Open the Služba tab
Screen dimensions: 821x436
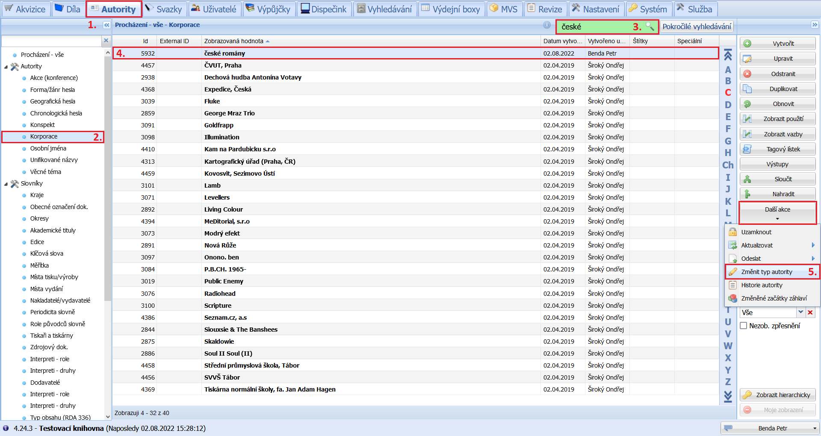695,9
